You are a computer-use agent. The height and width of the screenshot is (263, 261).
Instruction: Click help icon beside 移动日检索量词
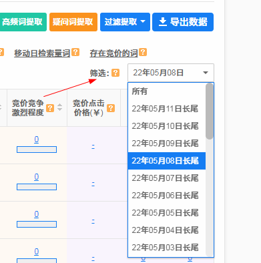click(x=75, y=52)
